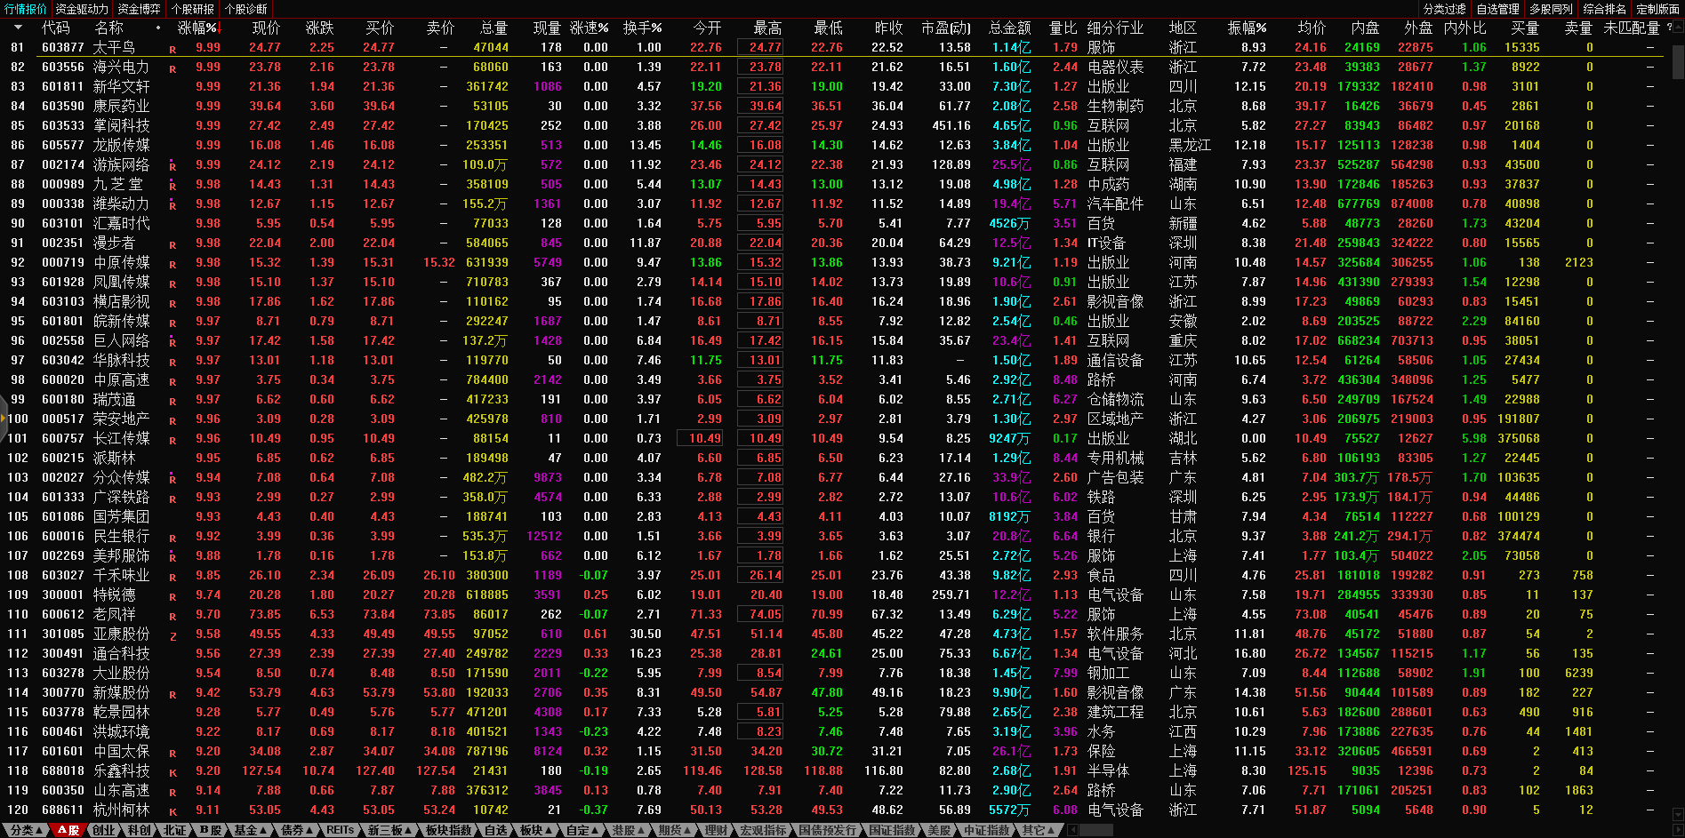Open the column header dropdown arrow
The width and height of the screenshot is (1685, 838).
tap(18, 28)
